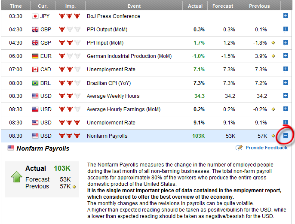
Task: Click importance bulls for Brazilian CPI row
Action: tap(69, 83)
